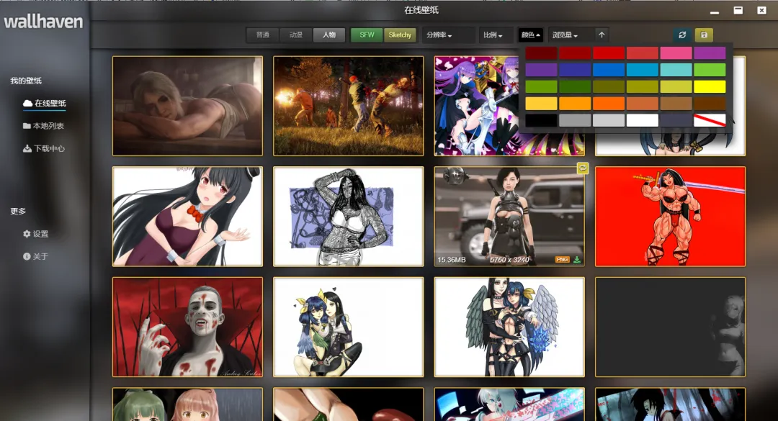Collapse the 颜色 dropdown
The image size is (778, 421).
pos(530,35)
